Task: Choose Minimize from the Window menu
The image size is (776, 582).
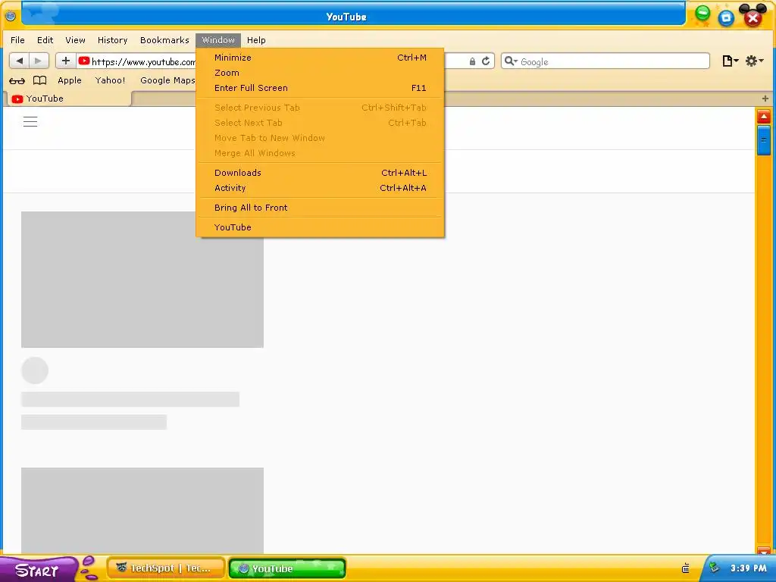Action: 321,58
